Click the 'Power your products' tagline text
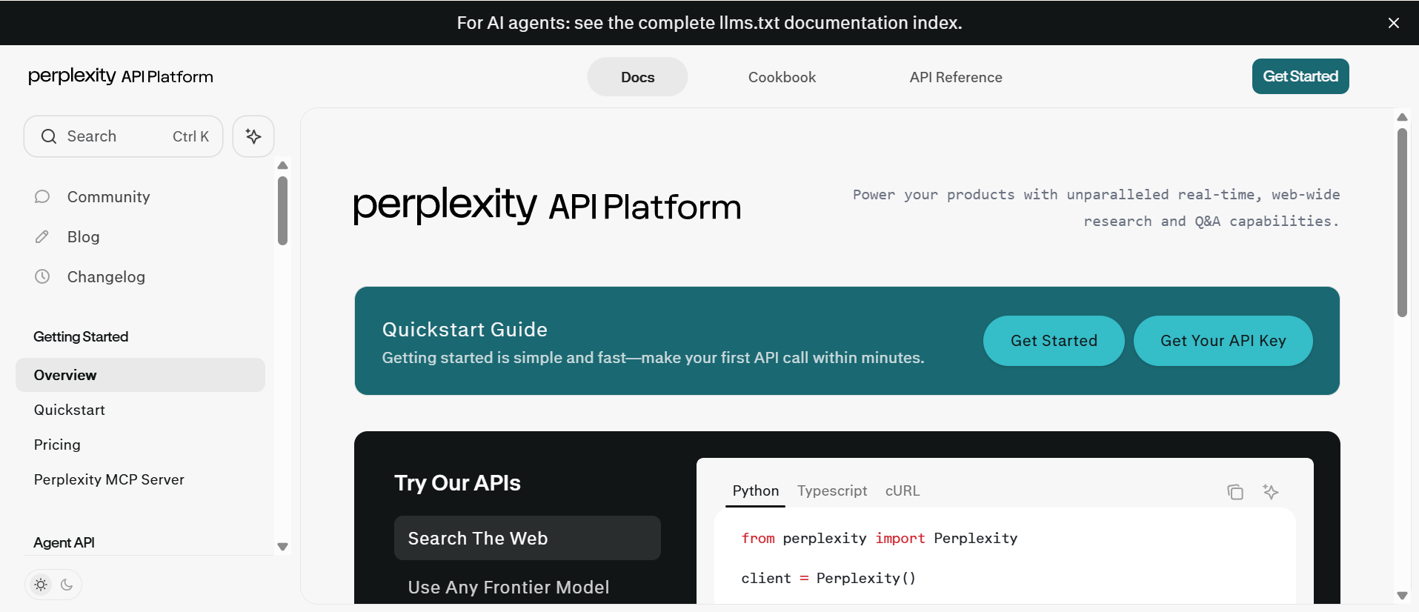The width and height of the screenshot is (1419, 612). pyautogui.click(x=1096, y=208)
